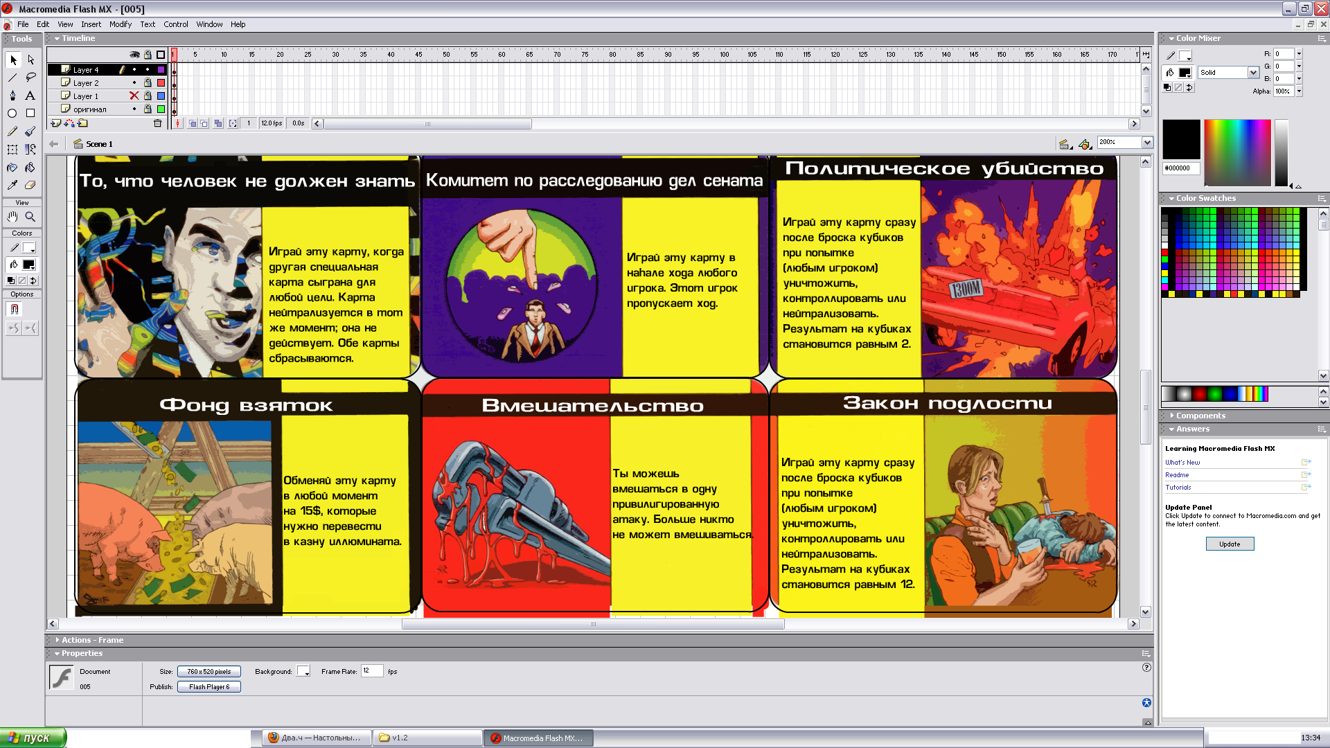This screenshot has width=1330, height=748.
Task: Click the #000000 hex color field
Action: (1181, 168)
